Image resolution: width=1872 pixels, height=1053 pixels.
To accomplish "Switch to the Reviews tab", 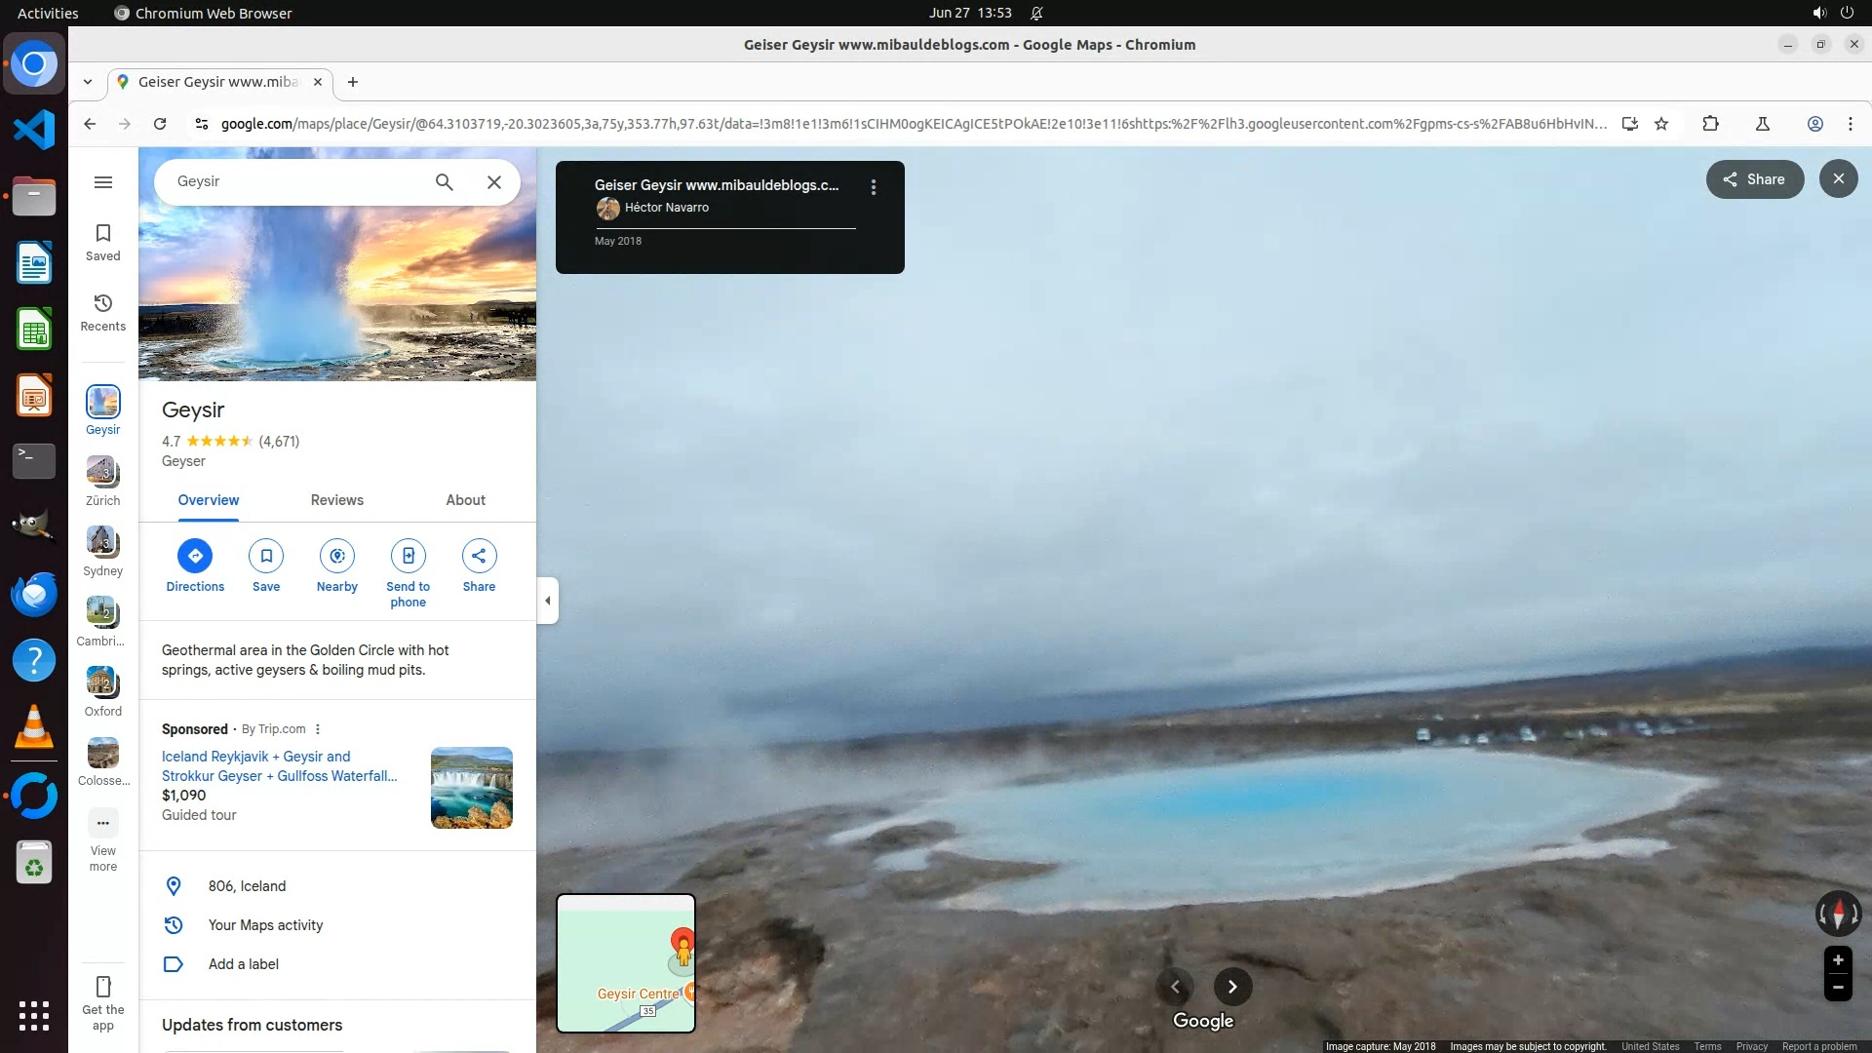I will [336, 500].
